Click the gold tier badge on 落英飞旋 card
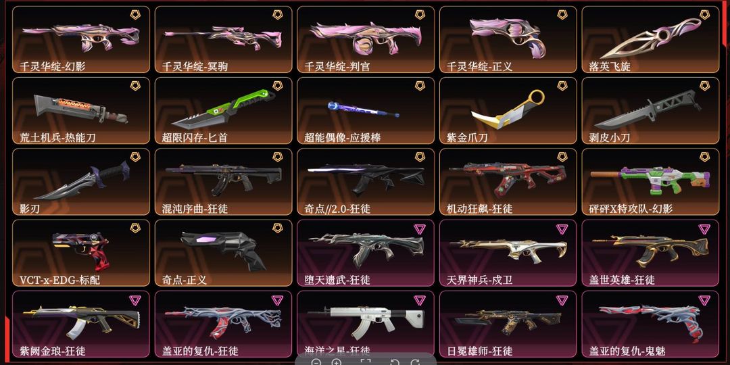 pos(704,14)
